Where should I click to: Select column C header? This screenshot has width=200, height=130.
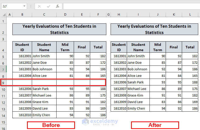(44, 15)
